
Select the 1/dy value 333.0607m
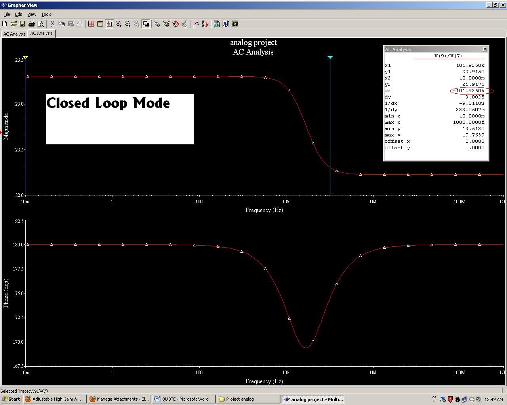(470, 110)
